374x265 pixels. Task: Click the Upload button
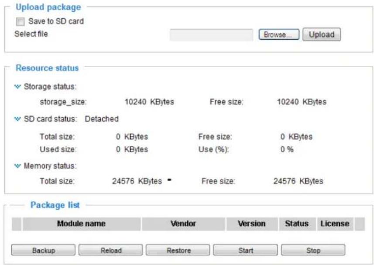[322, 34]
